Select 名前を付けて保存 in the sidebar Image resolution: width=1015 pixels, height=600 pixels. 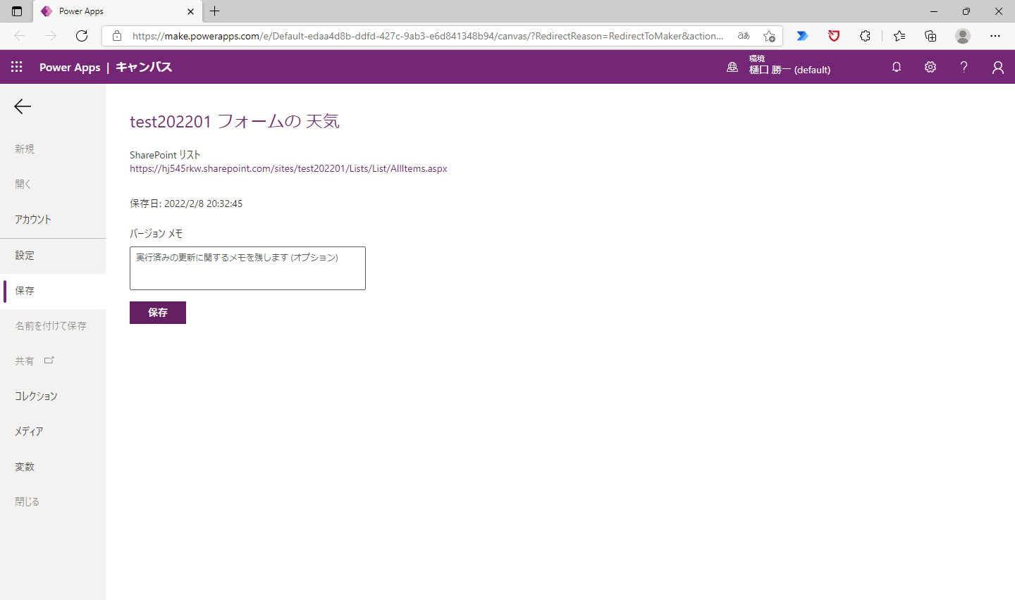(x=53, y=326)
